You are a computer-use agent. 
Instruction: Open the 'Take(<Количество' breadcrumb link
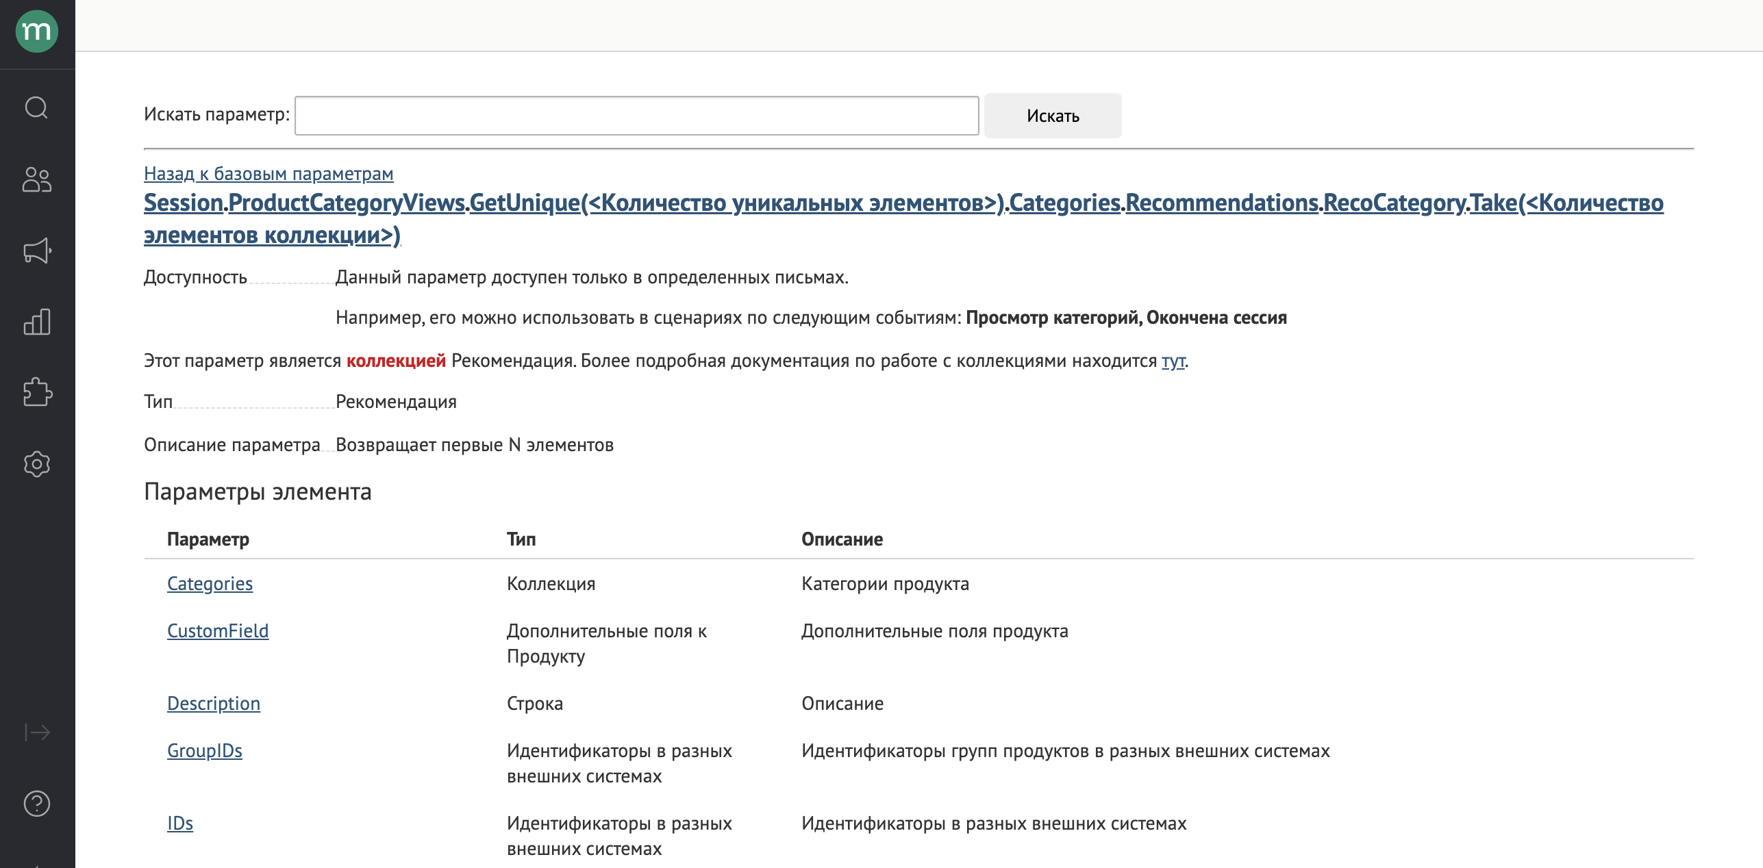click(x=1566, y=203)
